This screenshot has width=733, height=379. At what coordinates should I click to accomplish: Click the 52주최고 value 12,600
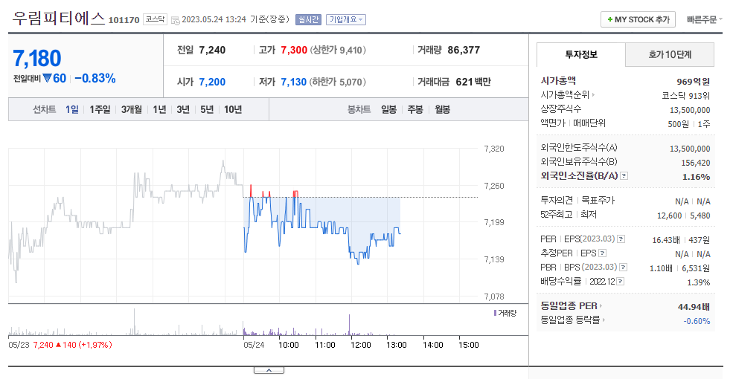(x=670, y=216)
